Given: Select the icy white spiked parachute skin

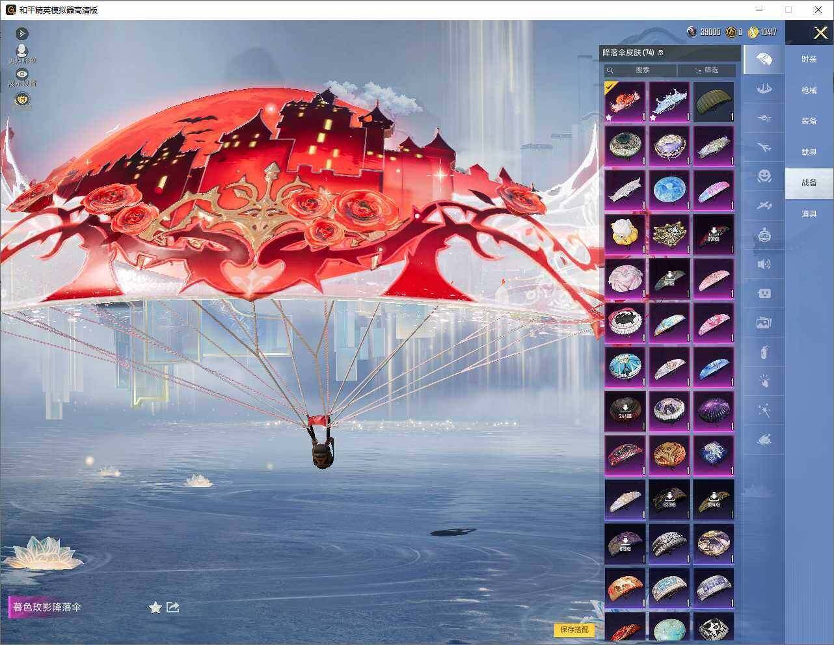Looking at the screenshot, I should (x=669, y=101).
